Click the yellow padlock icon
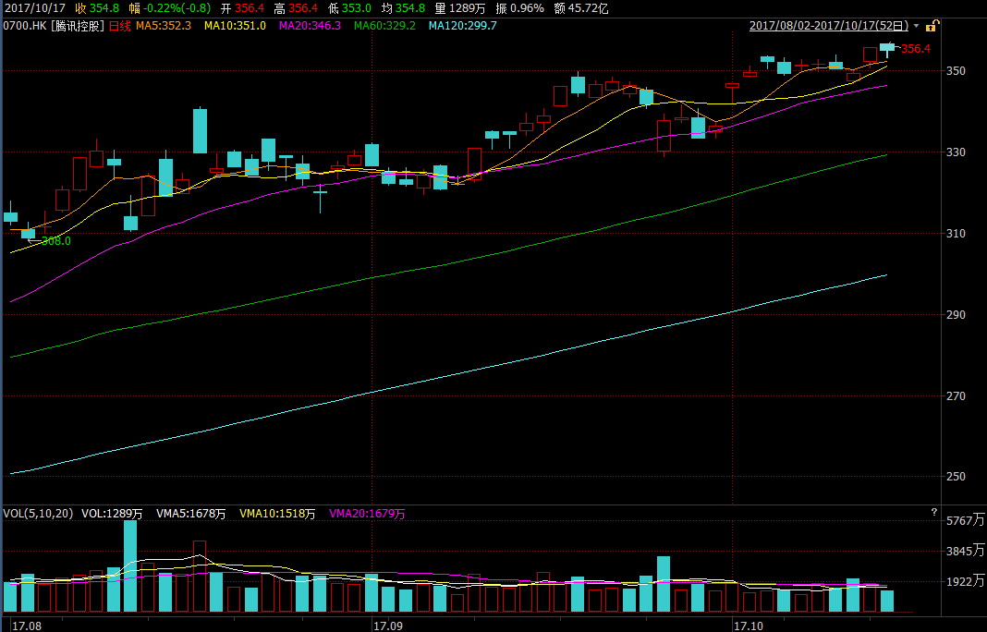 click(x=932, y=26)
